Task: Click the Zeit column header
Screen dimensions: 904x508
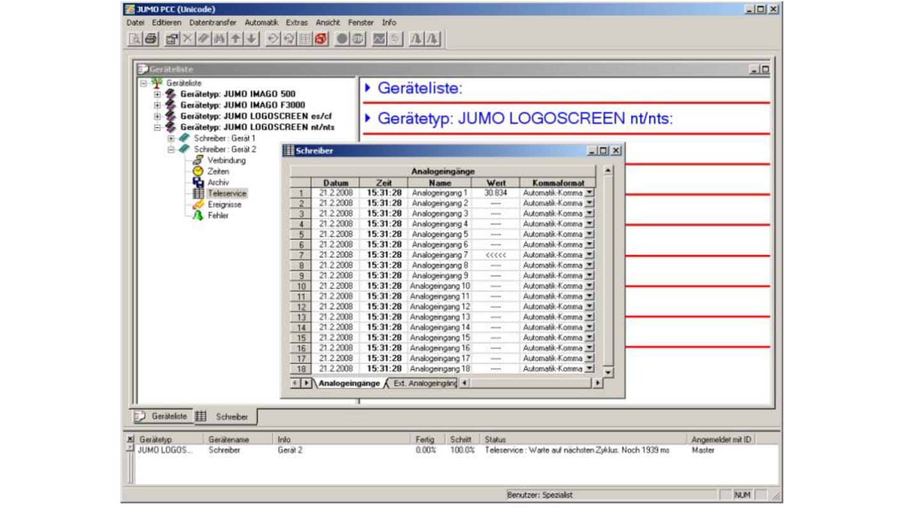Action: point(384,183)
